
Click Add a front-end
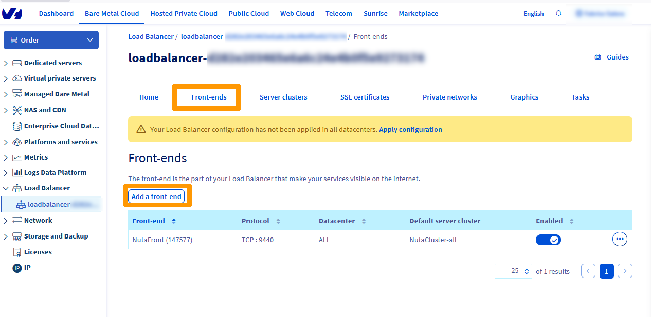(156, 196)
